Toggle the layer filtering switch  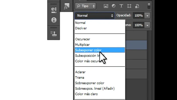pyautogui.click(x=149, y=6)
